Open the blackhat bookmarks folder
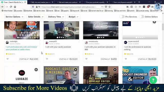This screenshot has width=164, height=92. (x=28, y=11)
